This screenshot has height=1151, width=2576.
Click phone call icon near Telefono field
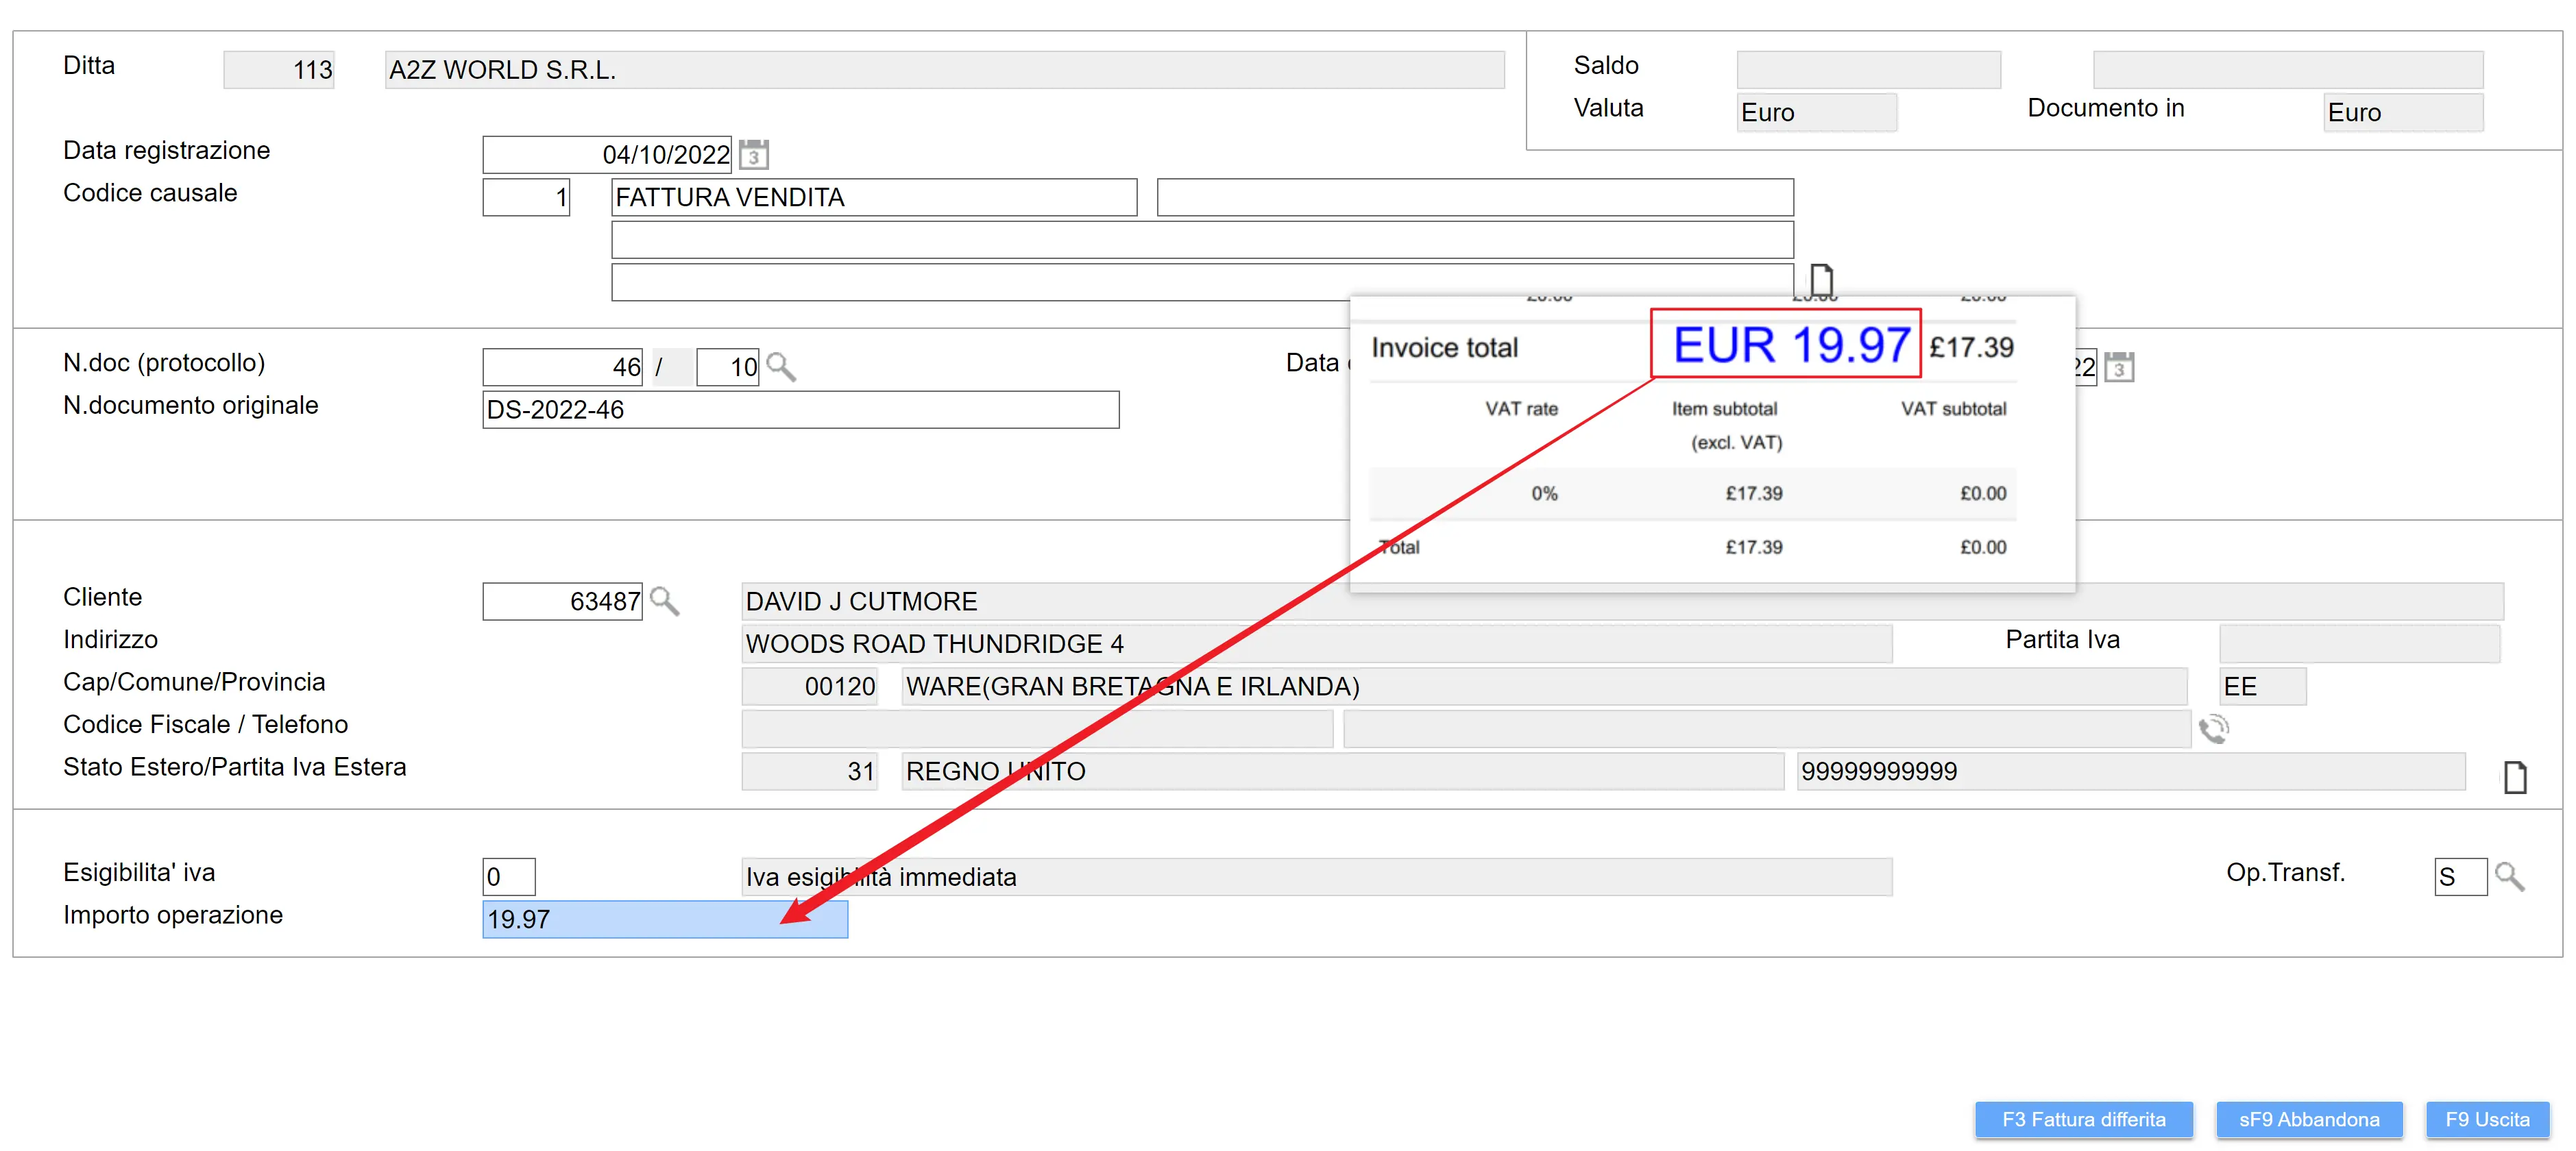[2213, 728]
